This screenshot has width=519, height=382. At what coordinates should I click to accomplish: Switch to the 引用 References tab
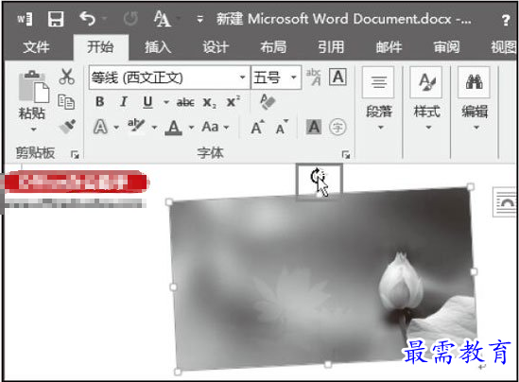(331, 46)
